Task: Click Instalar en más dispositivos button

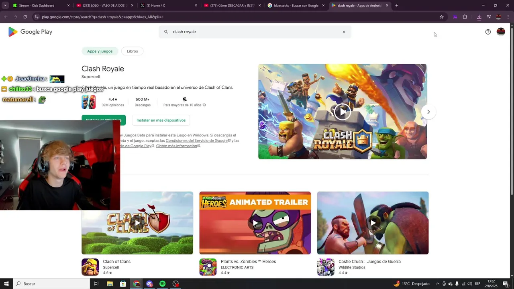Action: click(x=161, y=120)
